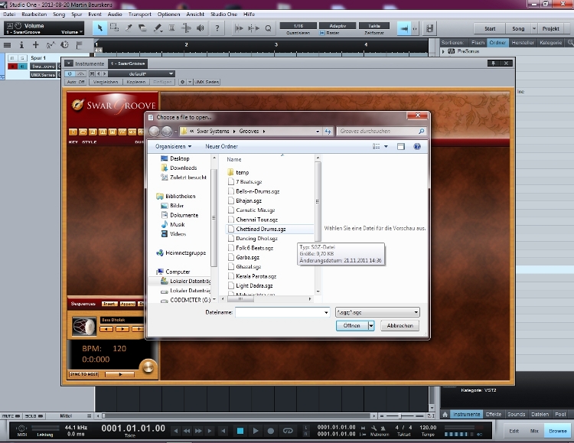
Task: Toggle monitor on Spur 1 track
Action: point(22,67)
